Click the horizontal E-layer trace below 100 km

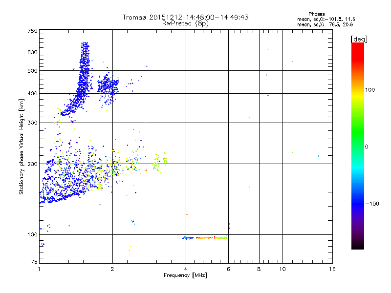[x=205, y=238]
